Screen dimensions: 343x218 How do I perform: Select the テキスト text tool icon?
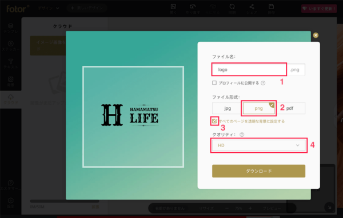(10, 64)
